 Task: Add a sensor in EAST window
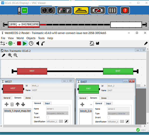pos(82,104)
